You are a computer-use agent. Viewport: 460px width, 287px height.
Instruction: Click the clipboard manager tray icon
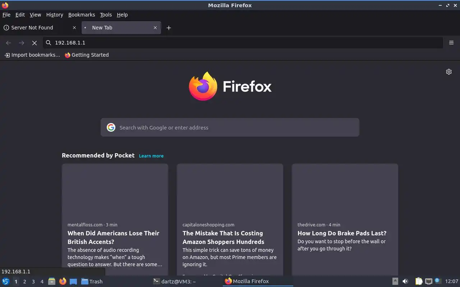[419, 281]
